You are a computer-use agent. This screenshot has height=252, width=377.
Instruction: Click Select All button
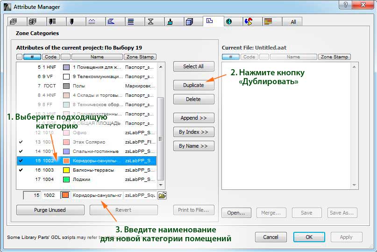[193, 66]
